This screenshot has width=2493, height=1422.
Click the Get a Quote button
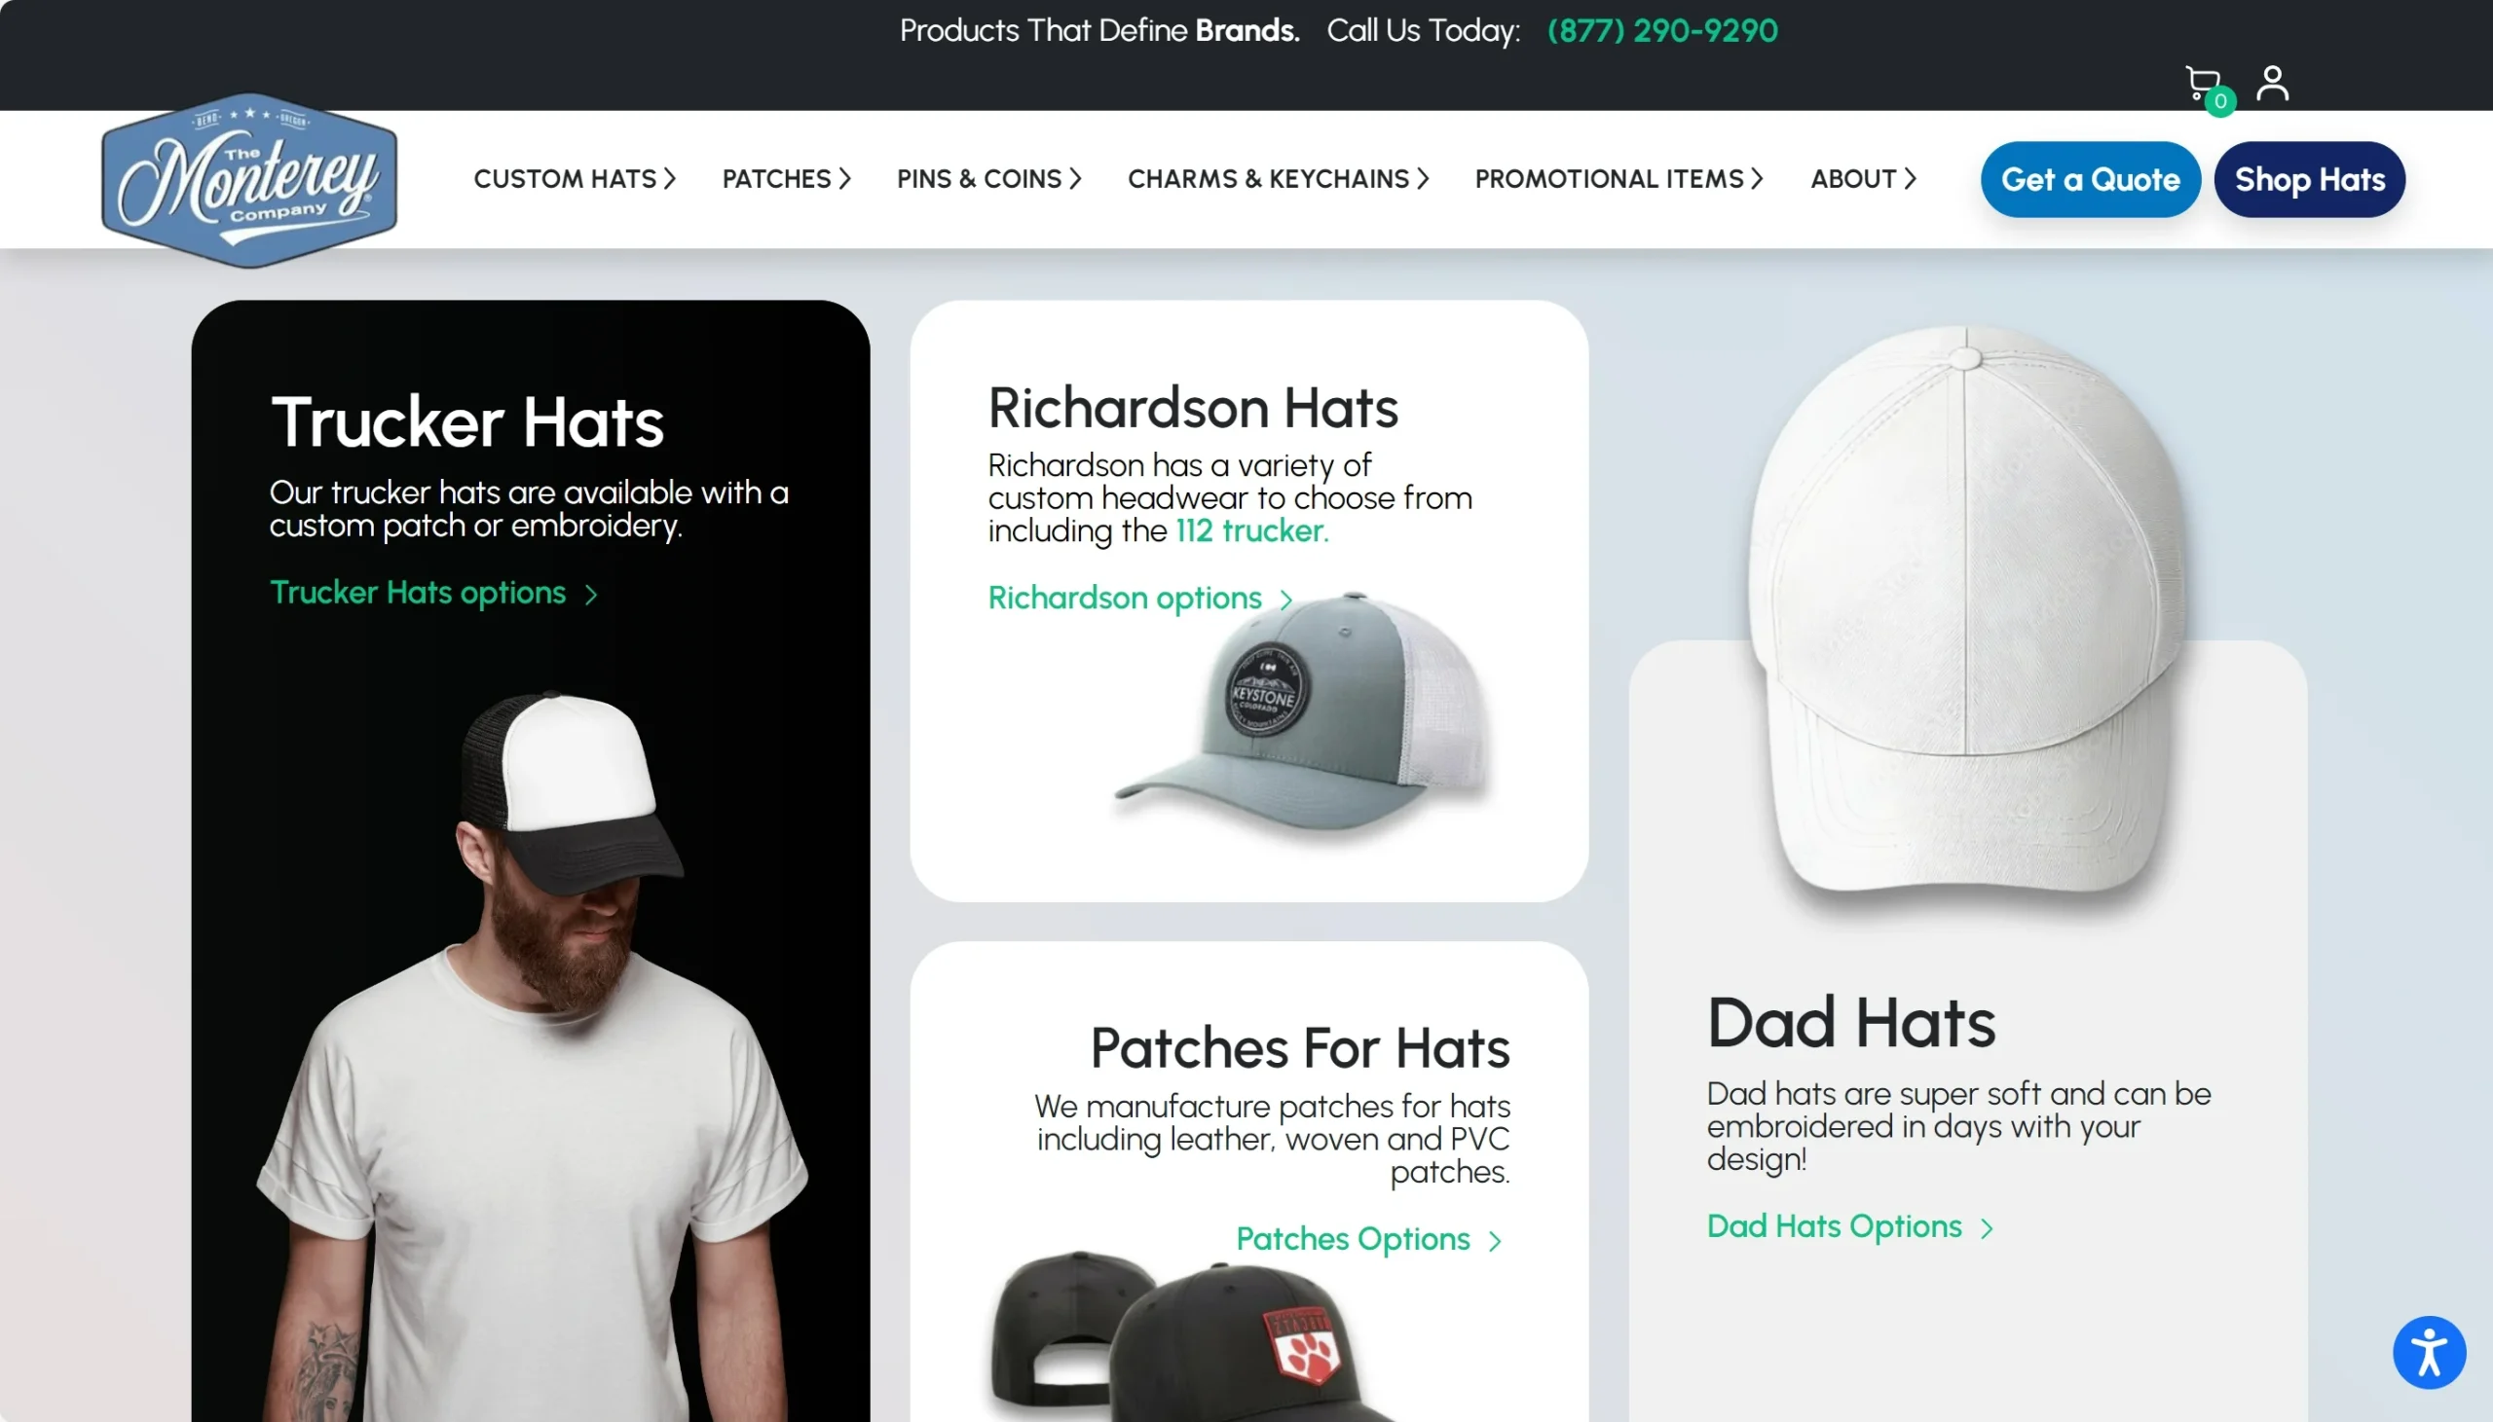coord(2090,180)
